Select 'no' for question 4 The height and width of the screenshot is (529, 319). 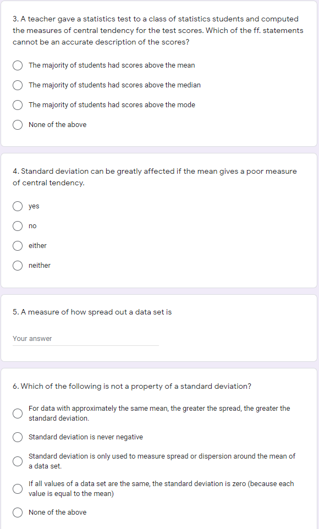[17, 225]
